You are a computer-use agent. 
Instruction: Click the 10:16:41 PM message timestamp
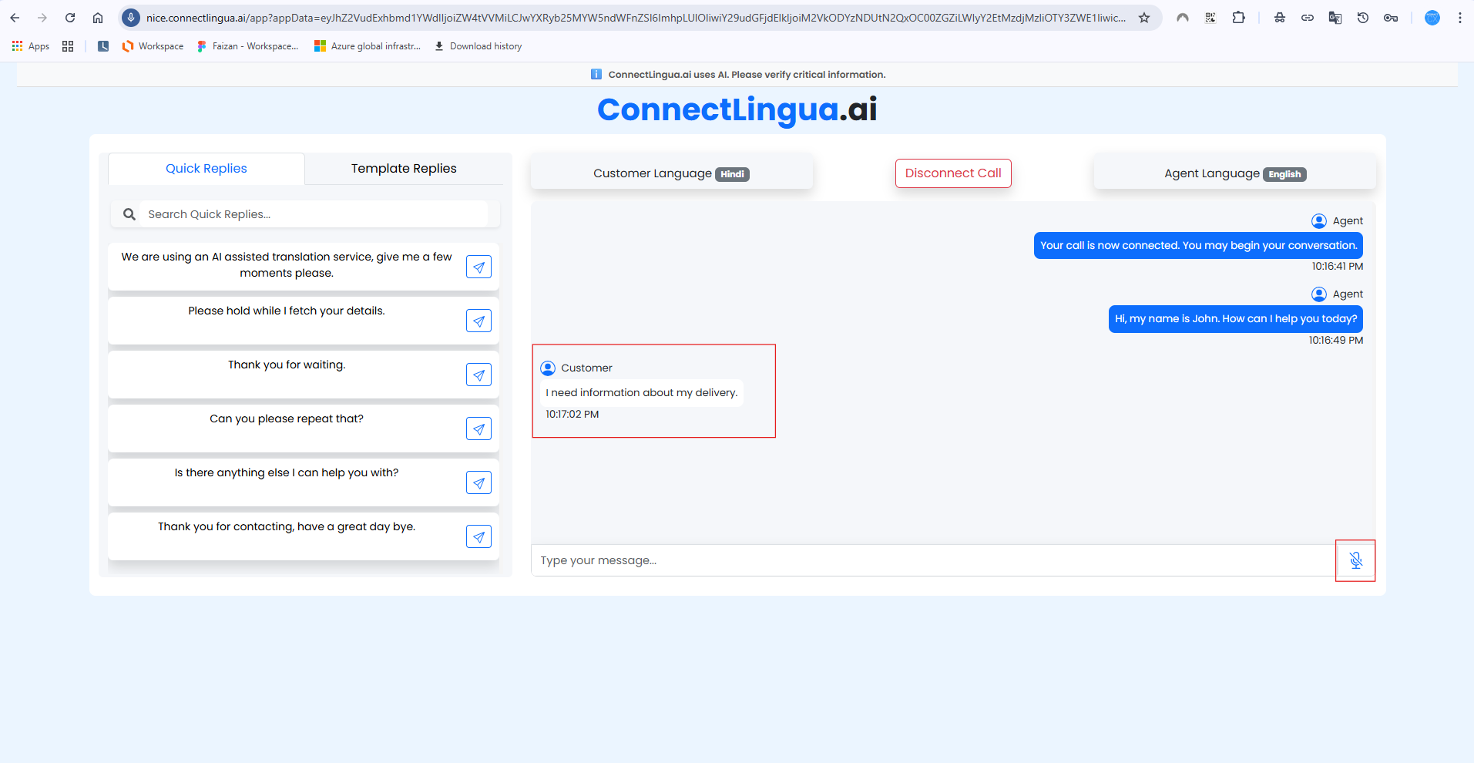click(x=1338, y=267)
